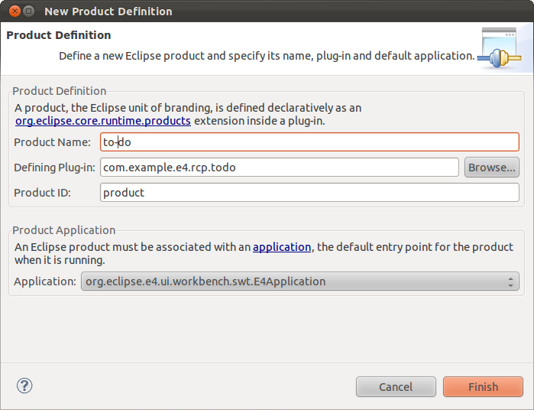The width and height of the screenshot is (534, 410).
Task: Click the Product ID label
Action: coord(42,193)
